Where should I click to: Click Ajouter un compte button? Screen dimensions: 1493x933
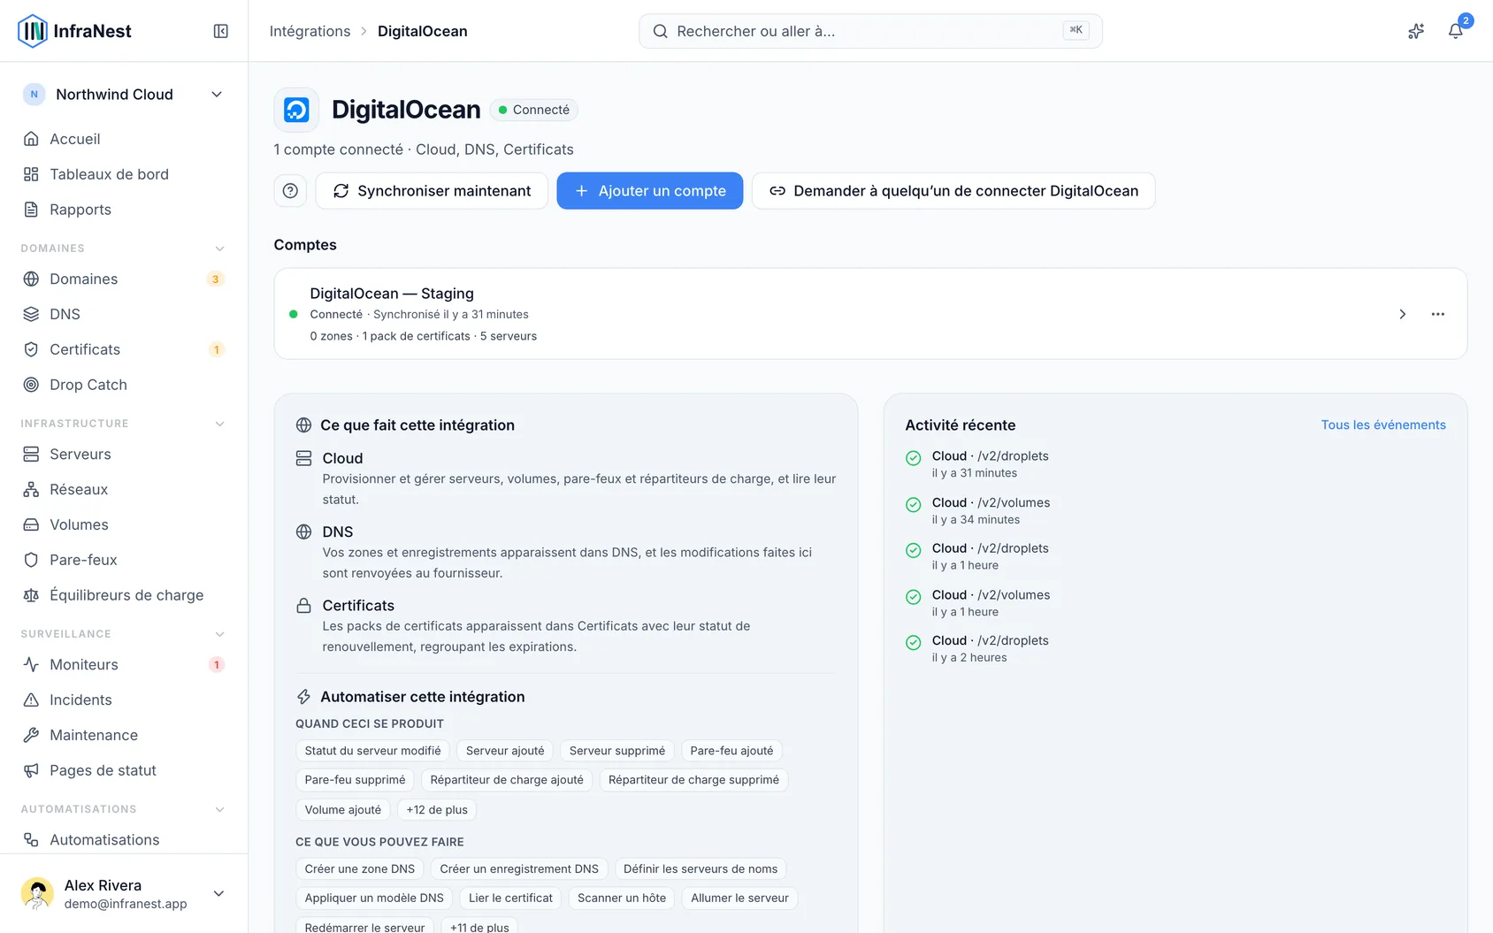click(x=650, y=191)
